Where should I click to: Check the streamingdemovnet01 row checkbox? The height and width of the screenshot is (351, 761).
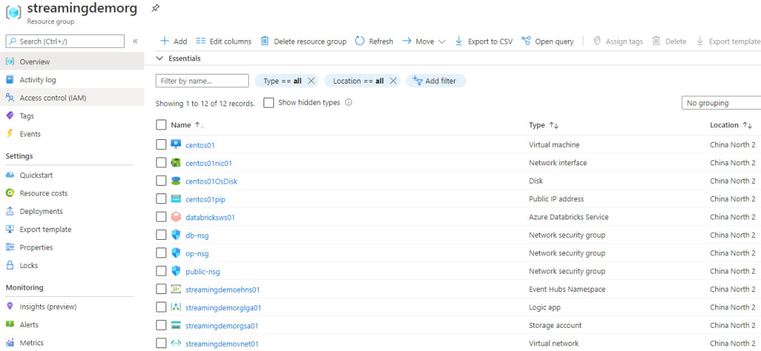(x=161, y=344)
